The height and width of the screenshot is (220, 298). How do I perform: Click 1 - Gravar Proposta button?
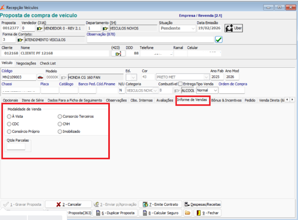pyautogui.click(x=22, y=204)
